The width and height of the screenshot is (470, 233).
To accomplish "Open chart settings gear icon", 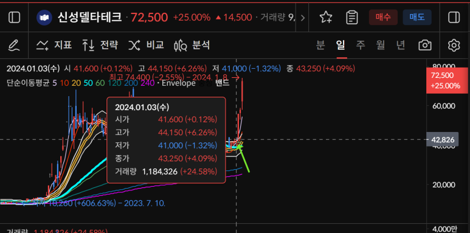I will (454, 45).
